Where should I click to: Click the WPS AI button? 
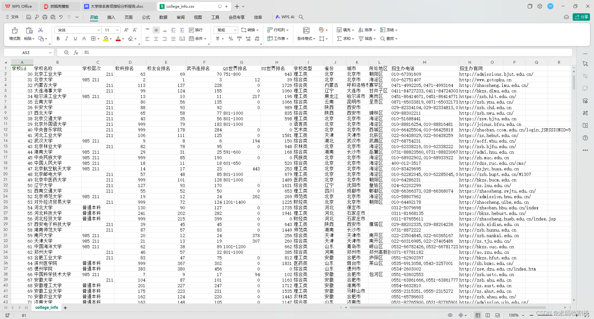285,17
